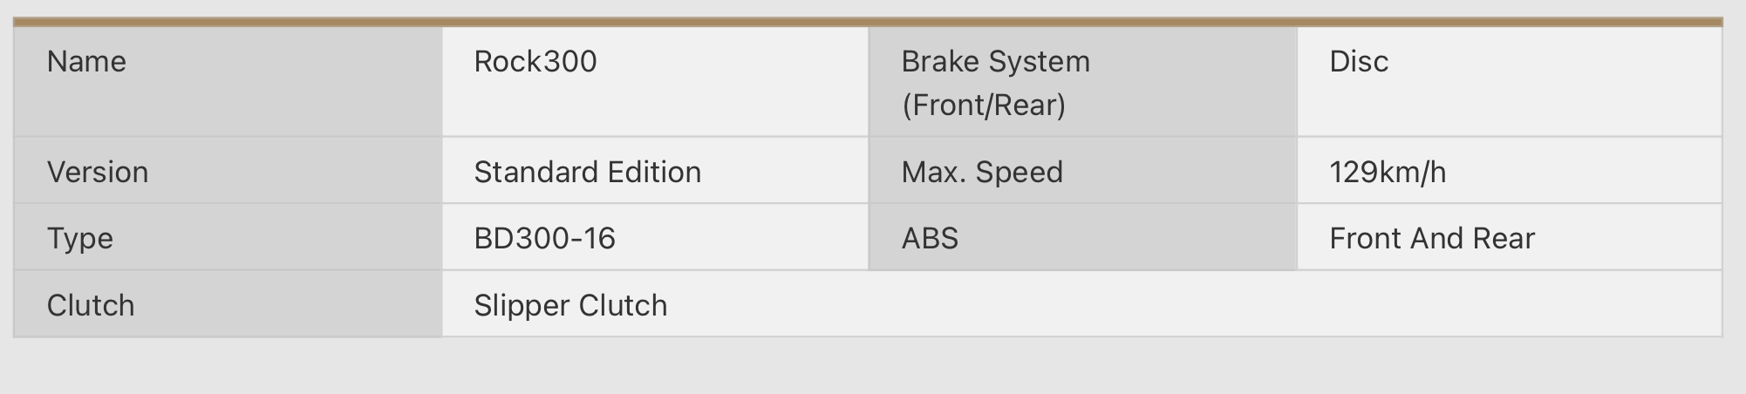The height and width of the screenshot is (394, 1746).
Task: Click the Name label cell
Action: pos(228,82)
